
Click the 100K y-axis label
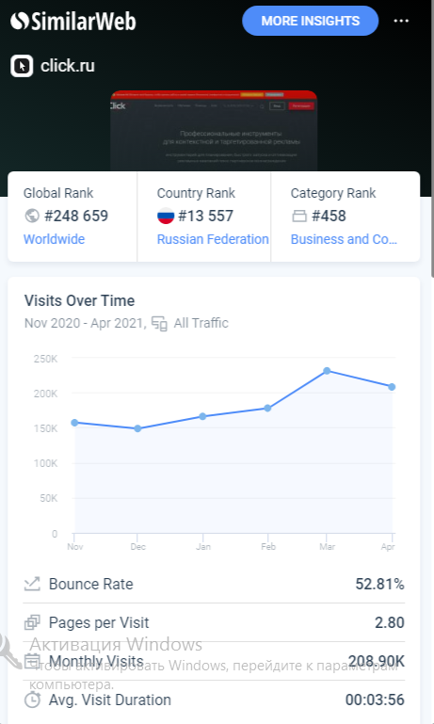[x=46, y=463]
